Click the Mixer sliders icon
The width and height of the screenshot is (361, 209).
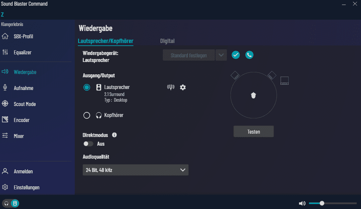[x=5, y=136]
